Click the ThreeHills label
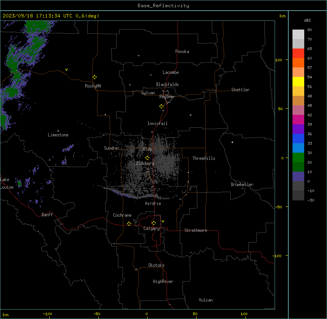The height and width of the screenshot is (319, 327). [x=204, y=158]
